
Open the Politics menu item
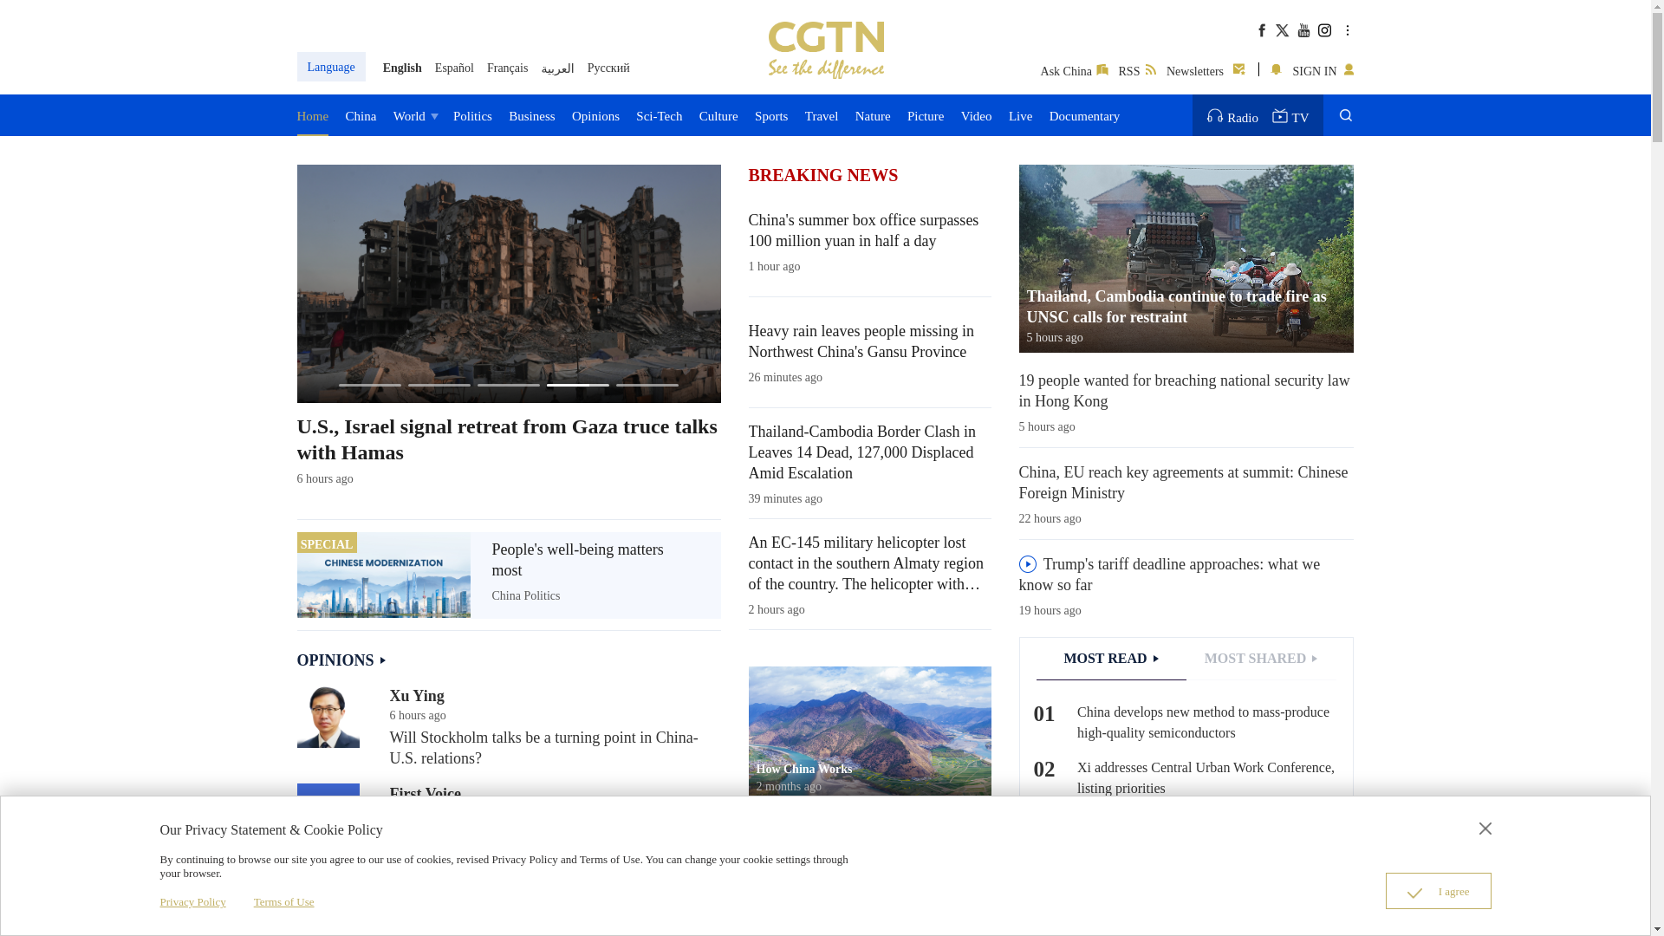coord(472,116)
